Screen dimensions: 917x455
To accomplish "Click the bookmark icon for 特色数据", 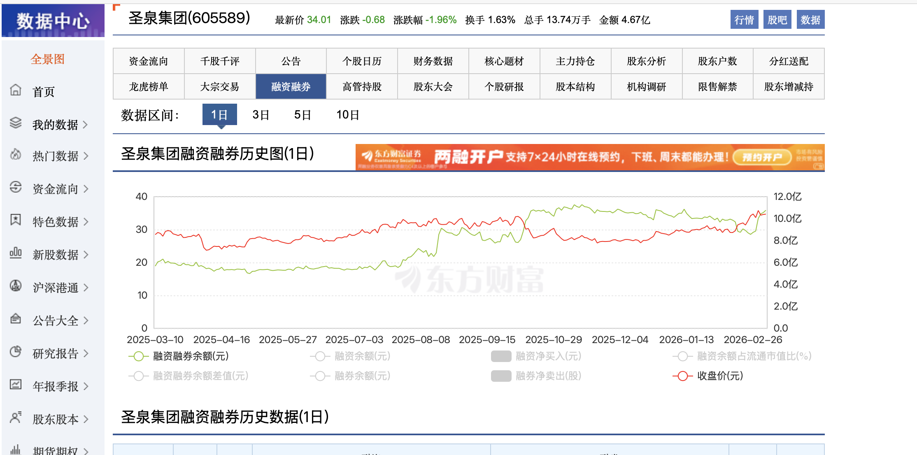I will click(16, 220).
